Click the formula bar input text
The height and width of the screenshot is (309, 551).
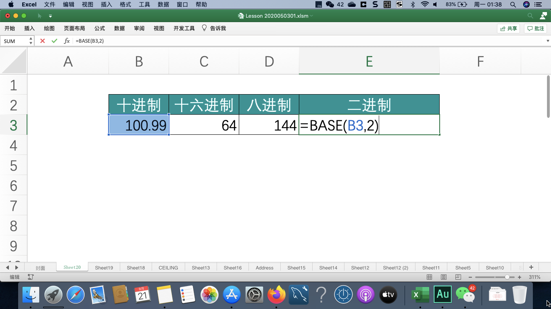[90, 41]
